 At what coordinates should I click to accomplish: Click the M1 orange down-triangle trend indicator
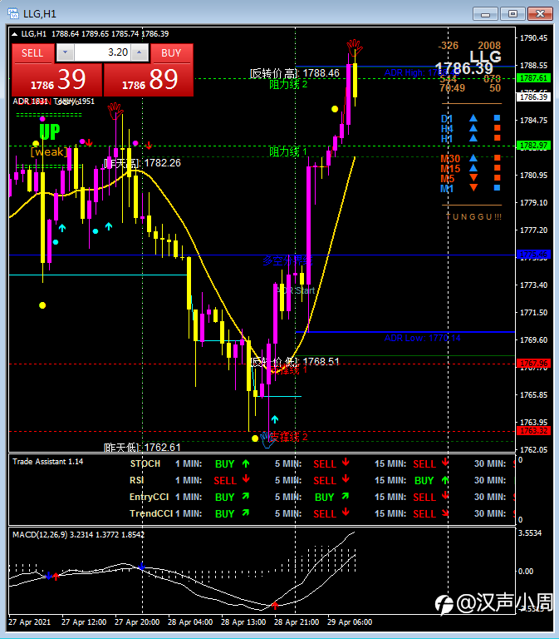473,188
